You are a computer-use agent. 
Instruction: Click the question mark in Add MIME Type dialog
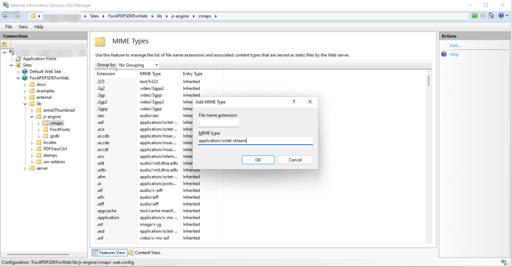click(293, 102)
